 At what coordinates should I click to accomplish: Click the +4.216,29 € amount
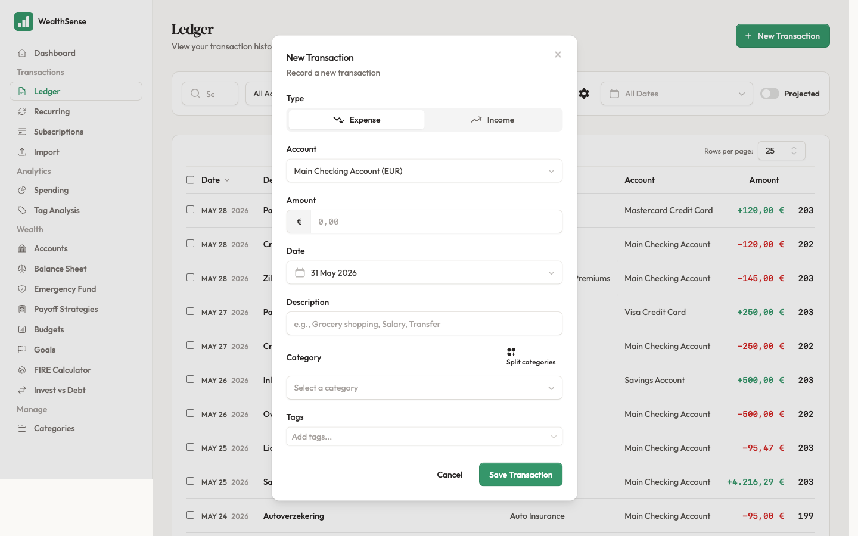pos(755,482)
